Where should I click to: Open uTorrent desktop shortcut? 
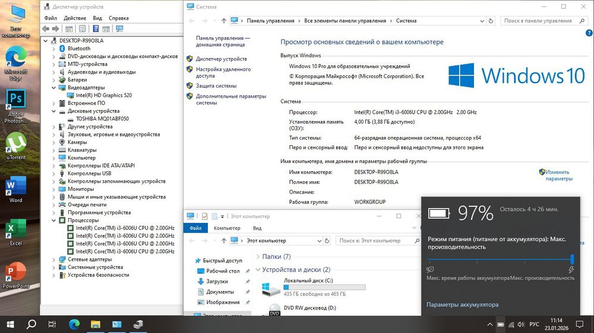(x=15, y=146)
